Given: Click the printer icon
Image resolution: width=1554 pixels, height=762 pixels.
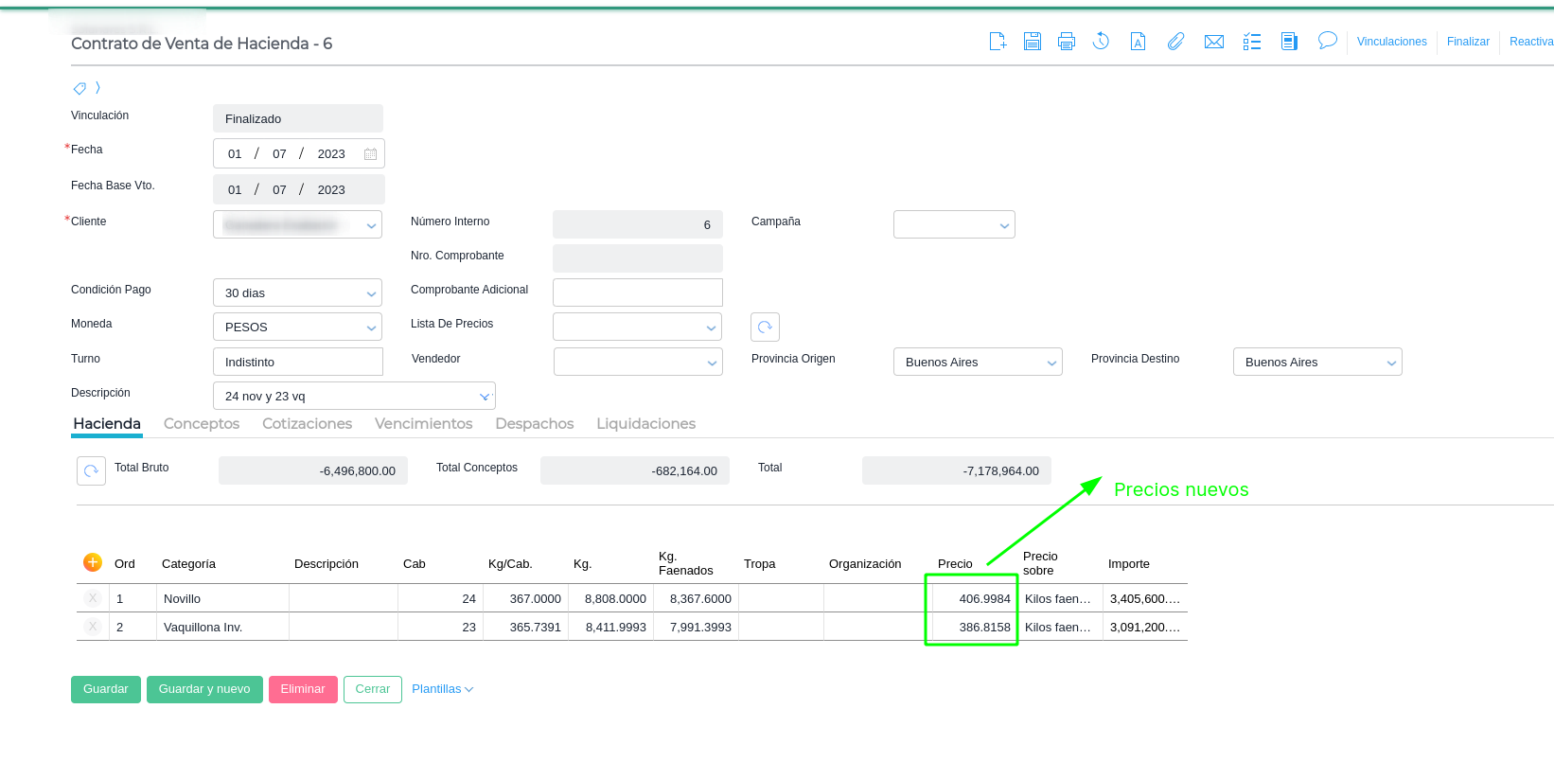Looking at the screenshot, I should point(1067,42).
